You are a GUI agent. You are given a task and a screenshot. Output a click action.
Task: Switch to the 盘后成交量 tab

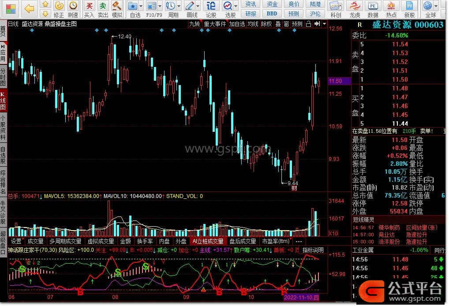pyautogui.click(x=243, y=241)
